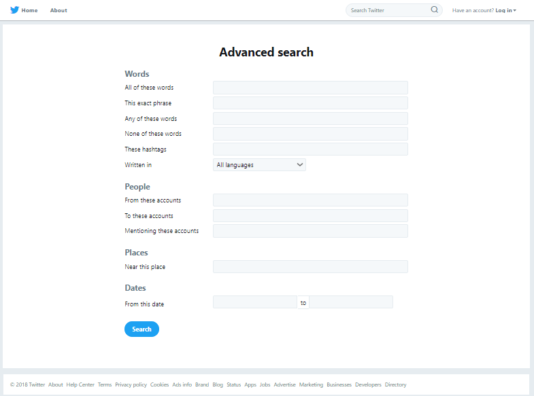Open the Developers footer link
534x396 pixels.
pos(368,384)
